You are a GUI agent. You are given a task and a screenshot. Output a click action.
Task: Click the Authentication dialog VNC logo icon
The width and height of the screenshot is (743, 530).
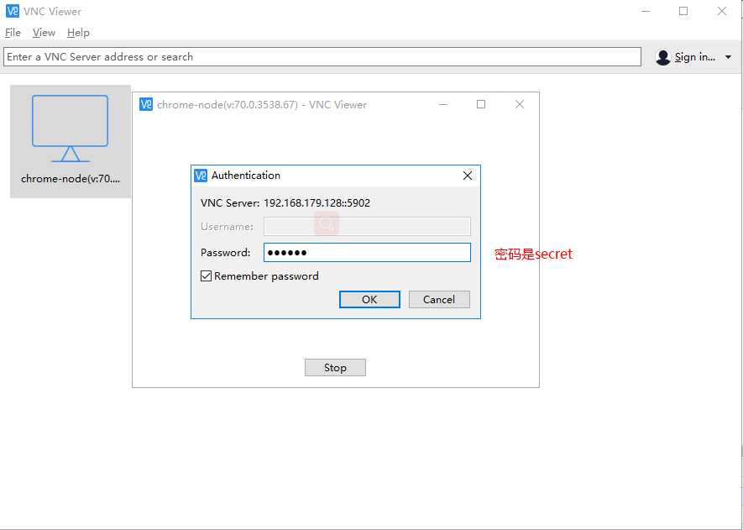tap(201, 176)
